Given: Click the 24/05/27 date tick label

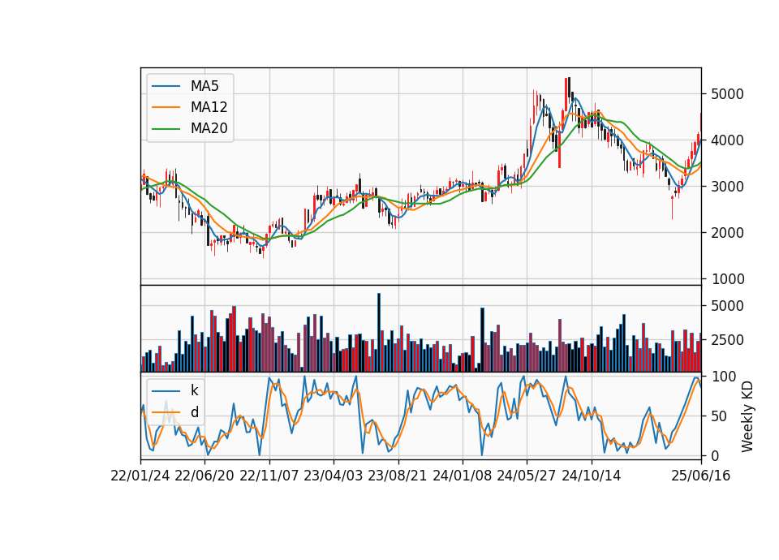Looking at the screenshot, I should tap(527, 476).
